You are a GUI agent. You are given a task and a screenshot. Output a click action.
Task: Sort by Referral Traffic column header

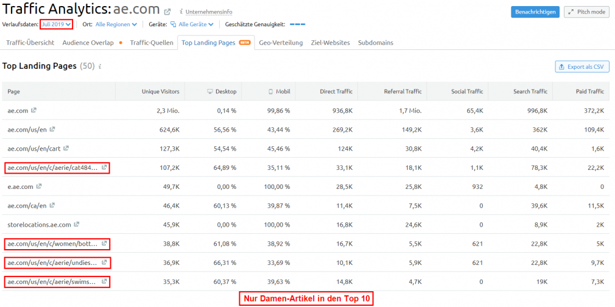403,91
